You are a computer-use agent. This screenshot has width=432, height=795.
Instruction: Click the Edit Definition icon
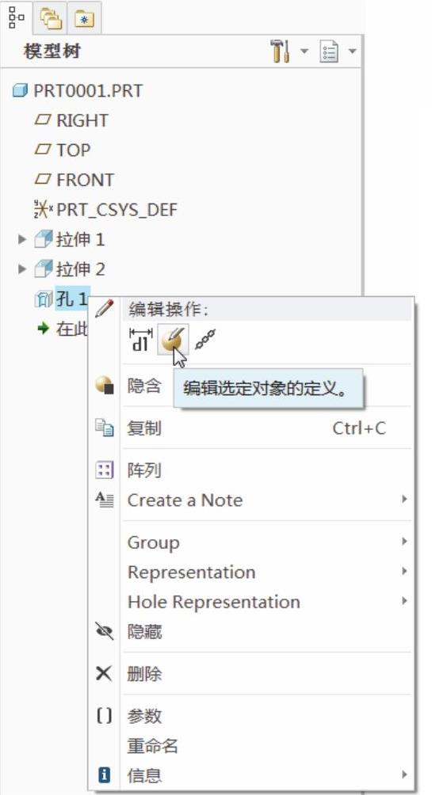[x=173, y=340]
